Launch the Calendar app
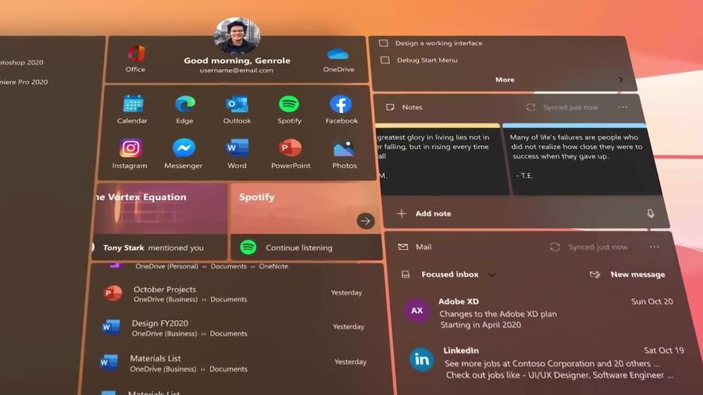The width and height of the screenshot is (703, 395). tap(133, 104)
